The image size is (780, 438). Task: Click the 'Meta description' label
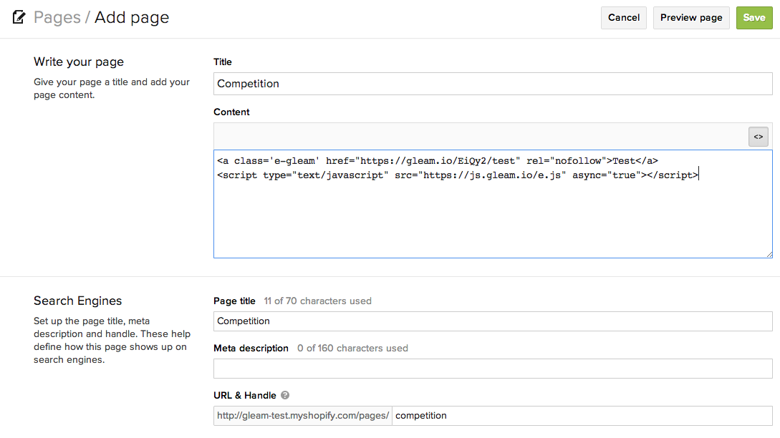[x=251, y=348]
